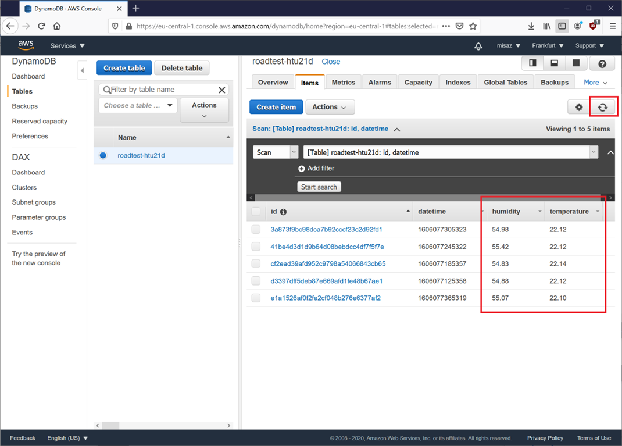Focus the Filter by table name field
This screenshot has width=622, height=446.
coord(163,90)
